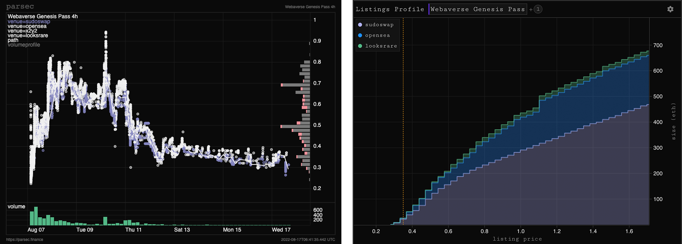Click the Webaverse Genesis Pass 4h header caption
Image resolution: width=682 pixels, height=244 pixels.
310,7
